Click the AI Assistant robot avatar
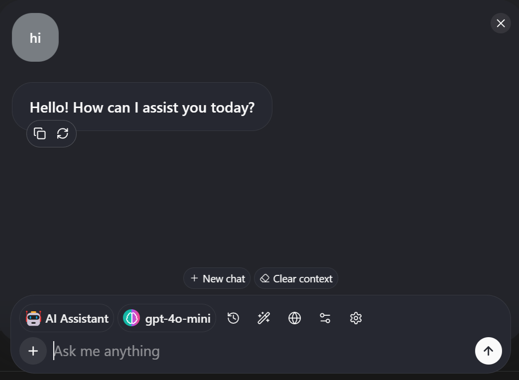 point(33,318)
